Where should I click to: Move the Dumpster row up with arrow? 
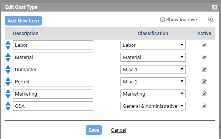tap(8, 67)
